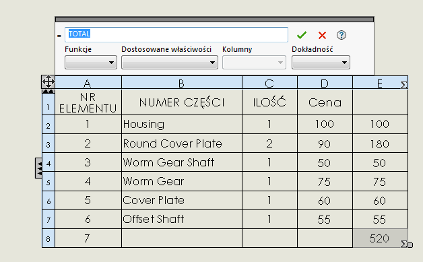Select column B header

point(182,82)
